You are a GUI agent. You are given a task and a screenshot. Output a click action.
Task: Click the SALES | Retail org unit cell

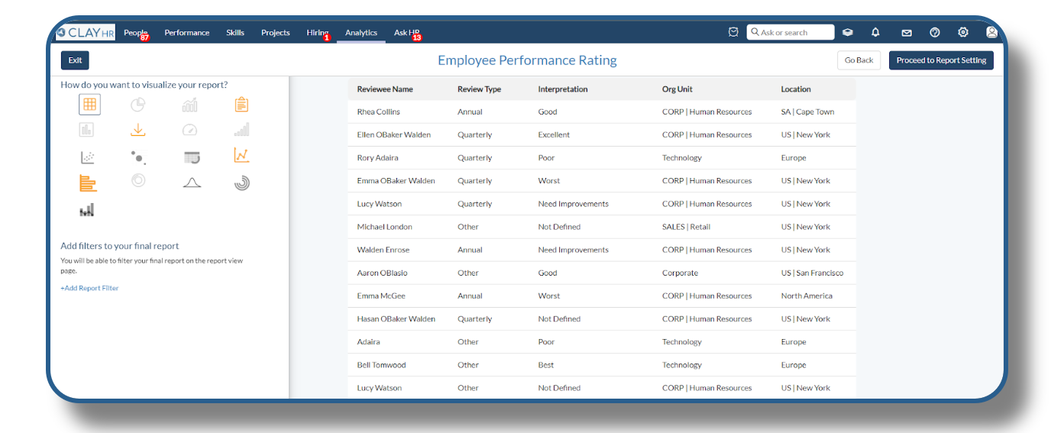(x=686, y=227)
